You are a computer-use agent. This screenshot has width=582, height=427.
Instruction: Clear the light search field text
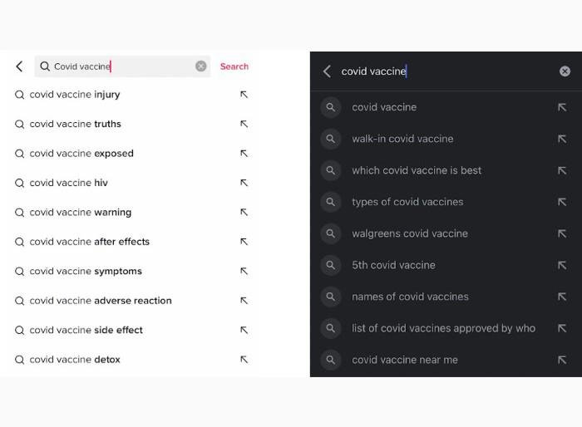201,66
